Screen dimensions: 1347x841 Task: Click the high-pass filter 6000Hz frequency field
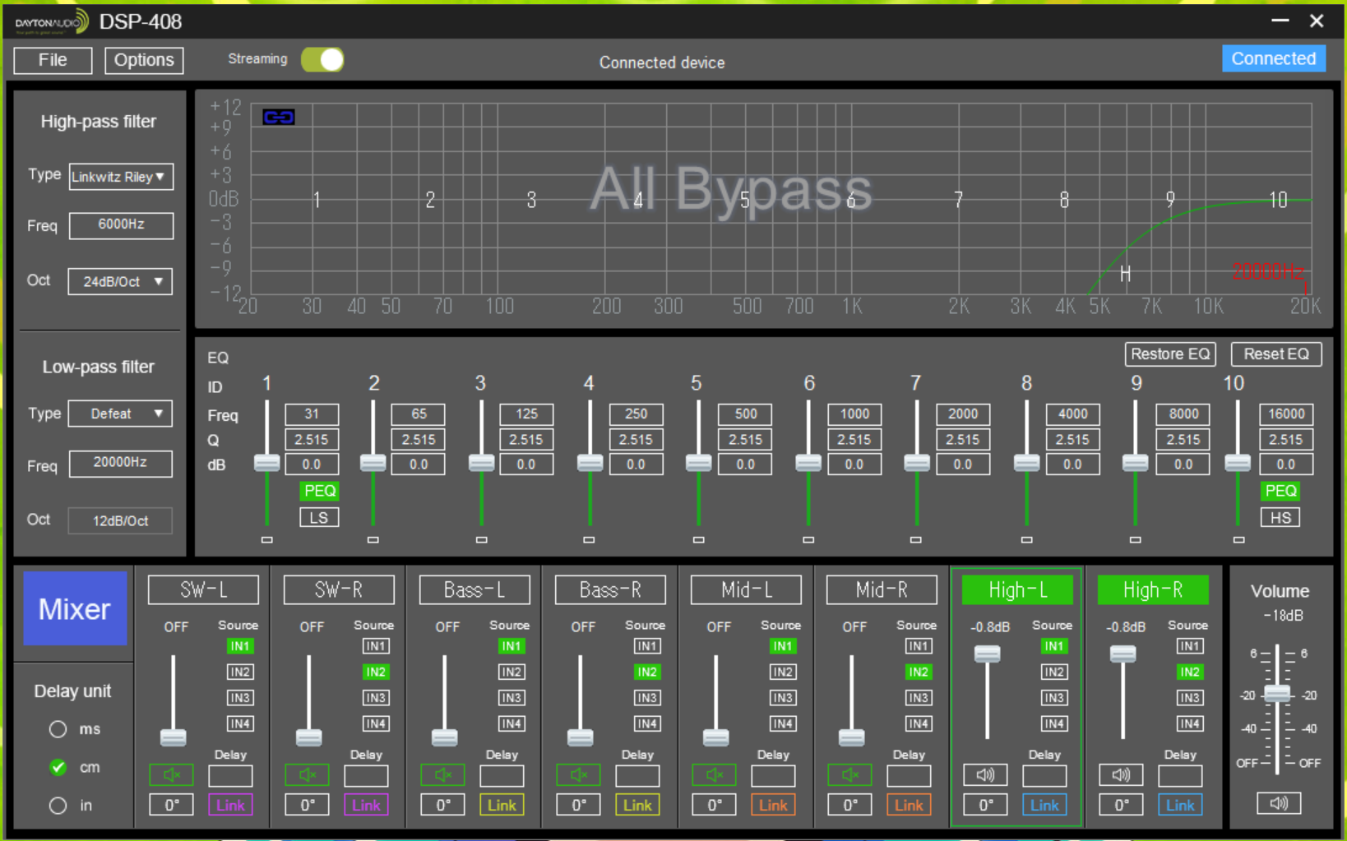coord(121,225)
